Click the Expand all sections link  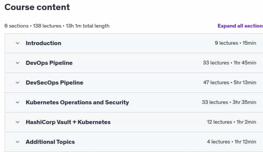pyautogui.click(x=240, y=26)
